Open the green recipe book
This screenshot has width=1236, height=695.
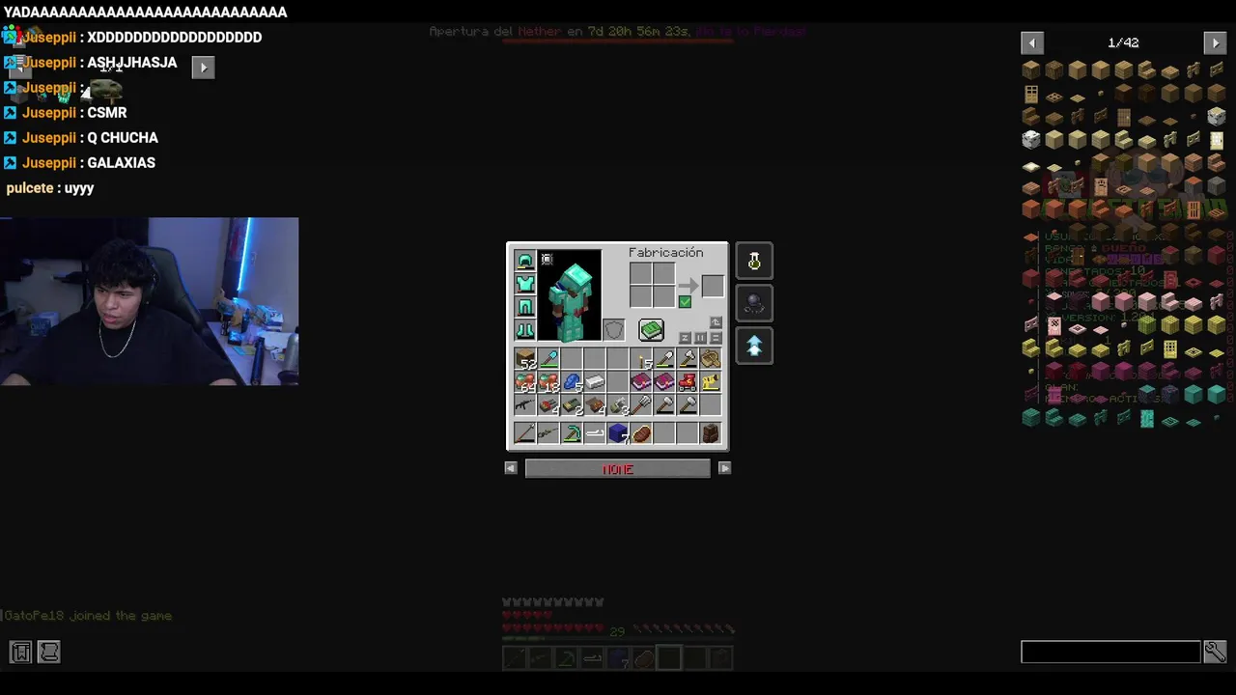(x=651, y=331)
